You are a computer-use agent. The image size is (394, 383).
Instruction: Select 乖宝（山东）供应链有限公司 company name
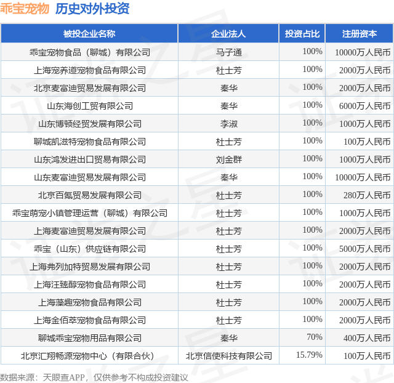(90, 249)
